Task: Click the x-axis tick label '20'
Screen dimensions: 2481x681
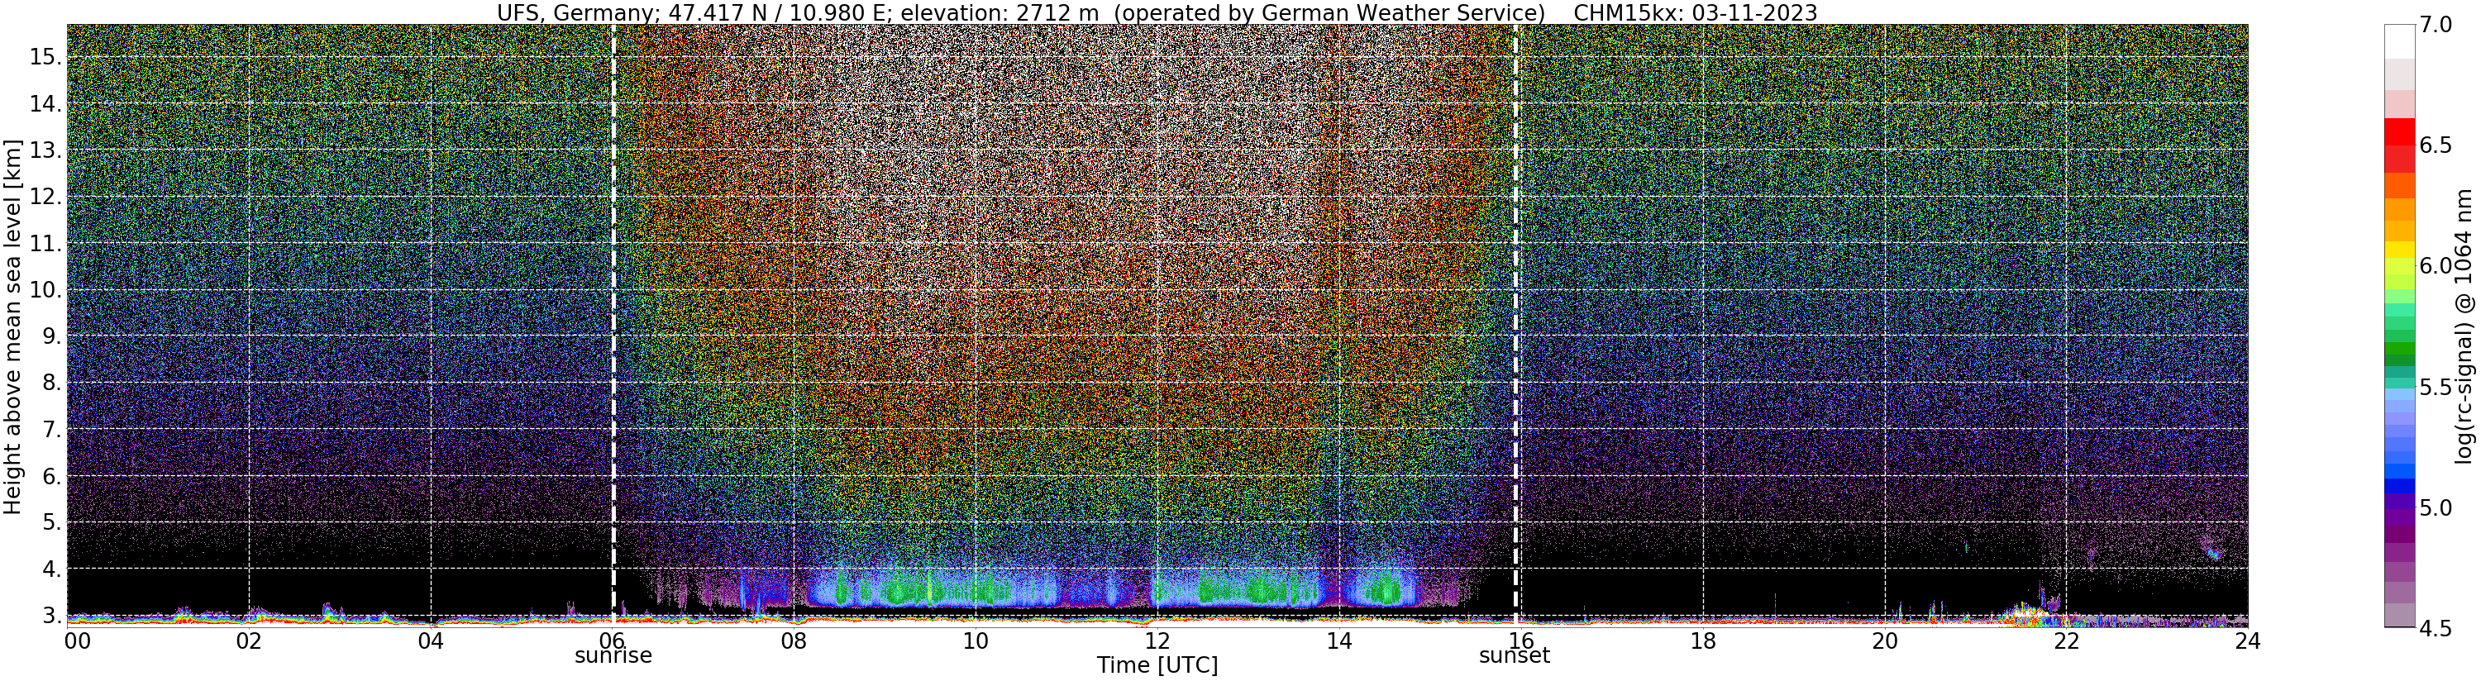Action: tap(1885, 641)
